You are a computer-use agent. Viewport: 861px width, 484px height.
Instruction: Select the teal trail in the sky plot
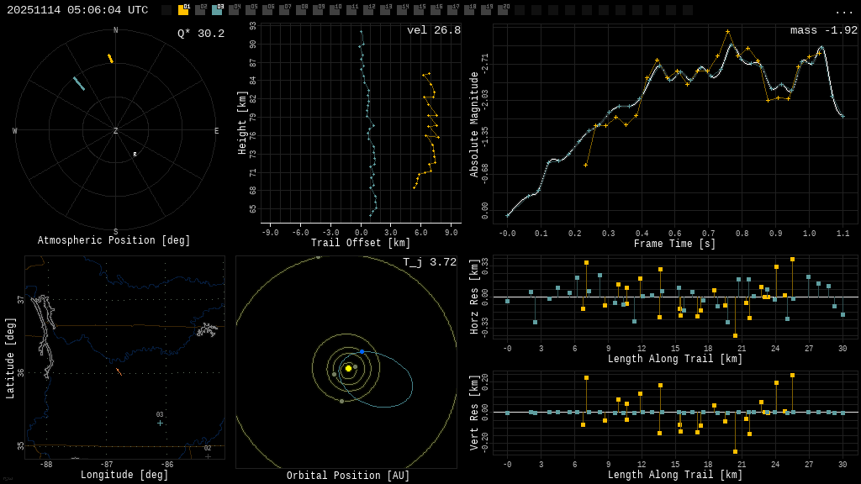79,83
